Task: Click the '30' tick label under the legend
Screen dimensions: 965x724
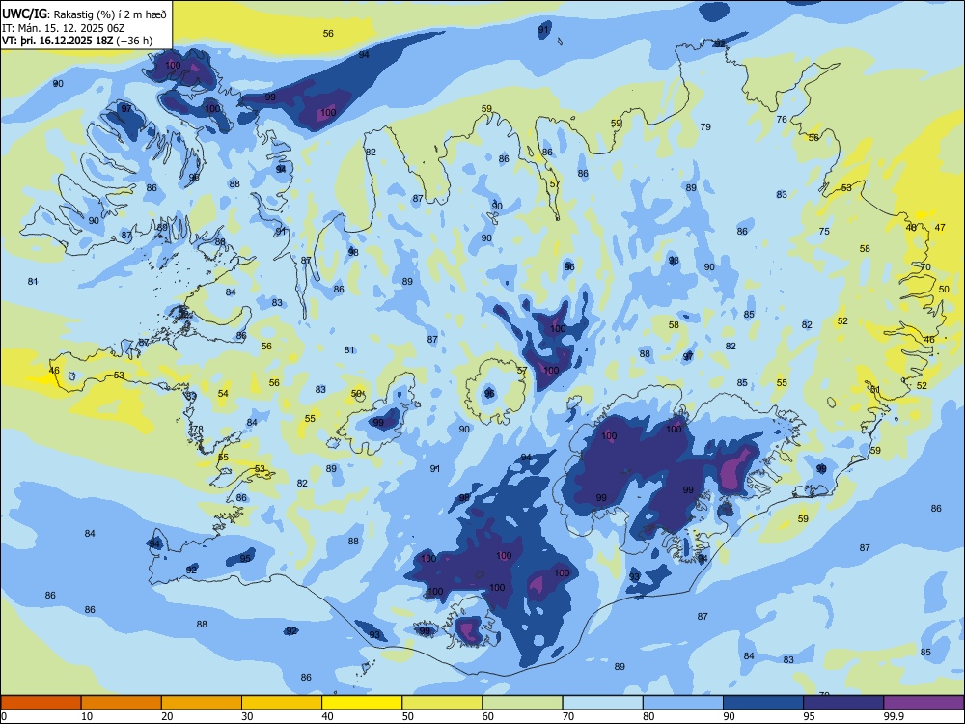Action: [x=247, y=716]
